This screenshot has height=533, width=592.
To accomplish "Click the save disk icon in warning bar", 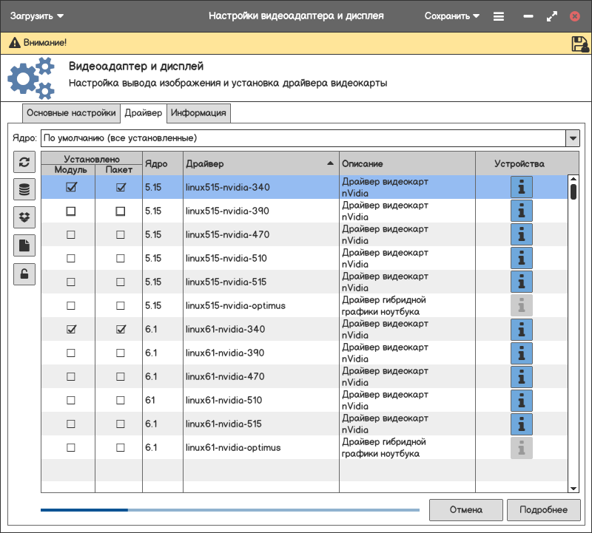I will (x=579, y=44).
